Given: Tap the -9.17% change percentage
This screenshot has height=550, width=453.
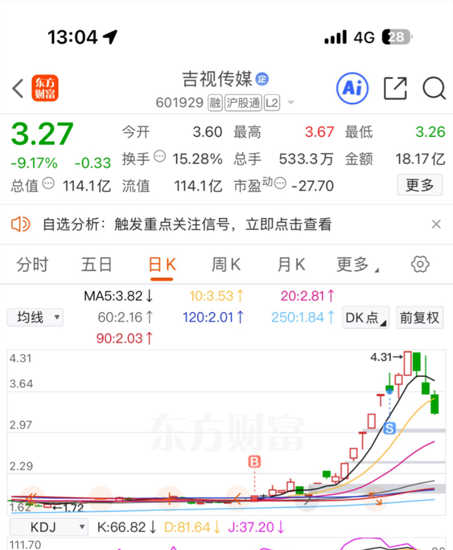Looking at the screenshot, I should pos(34,163).
